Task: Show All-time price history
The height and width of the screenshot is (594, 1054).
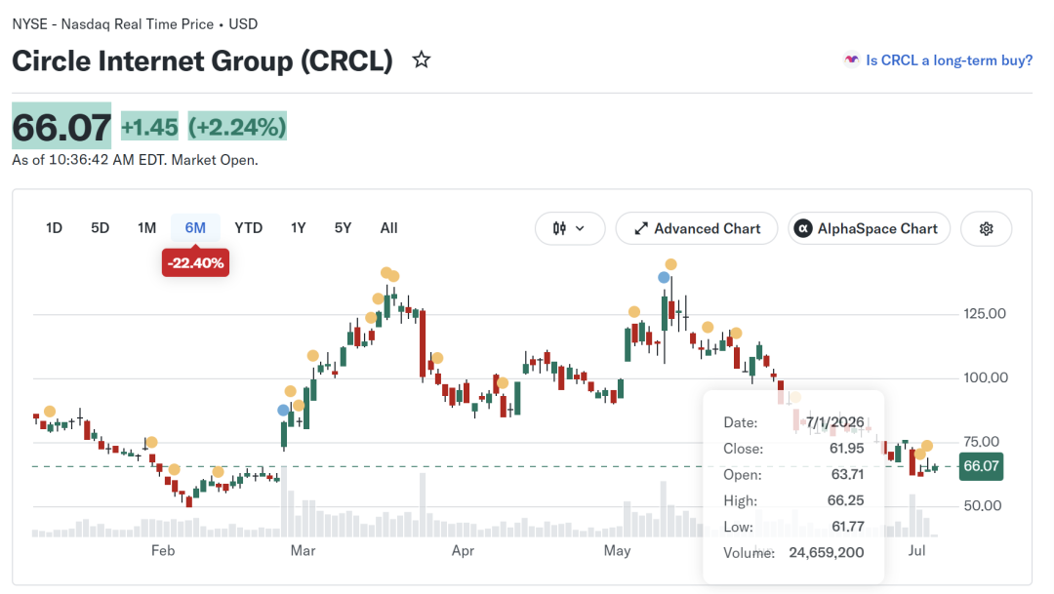Action: (388, 228)
